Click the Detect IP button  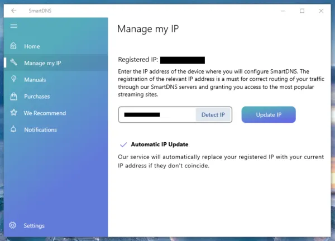pos(213,115)
